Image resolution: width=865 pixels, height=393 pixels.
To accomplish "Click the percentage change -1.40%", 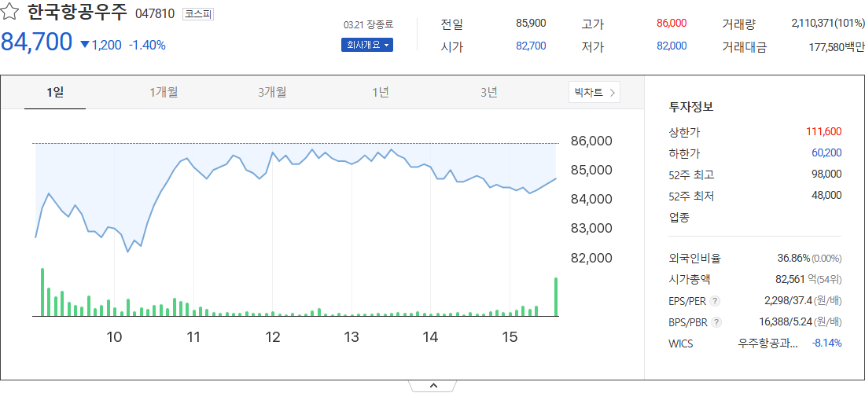I will point(147,46).
